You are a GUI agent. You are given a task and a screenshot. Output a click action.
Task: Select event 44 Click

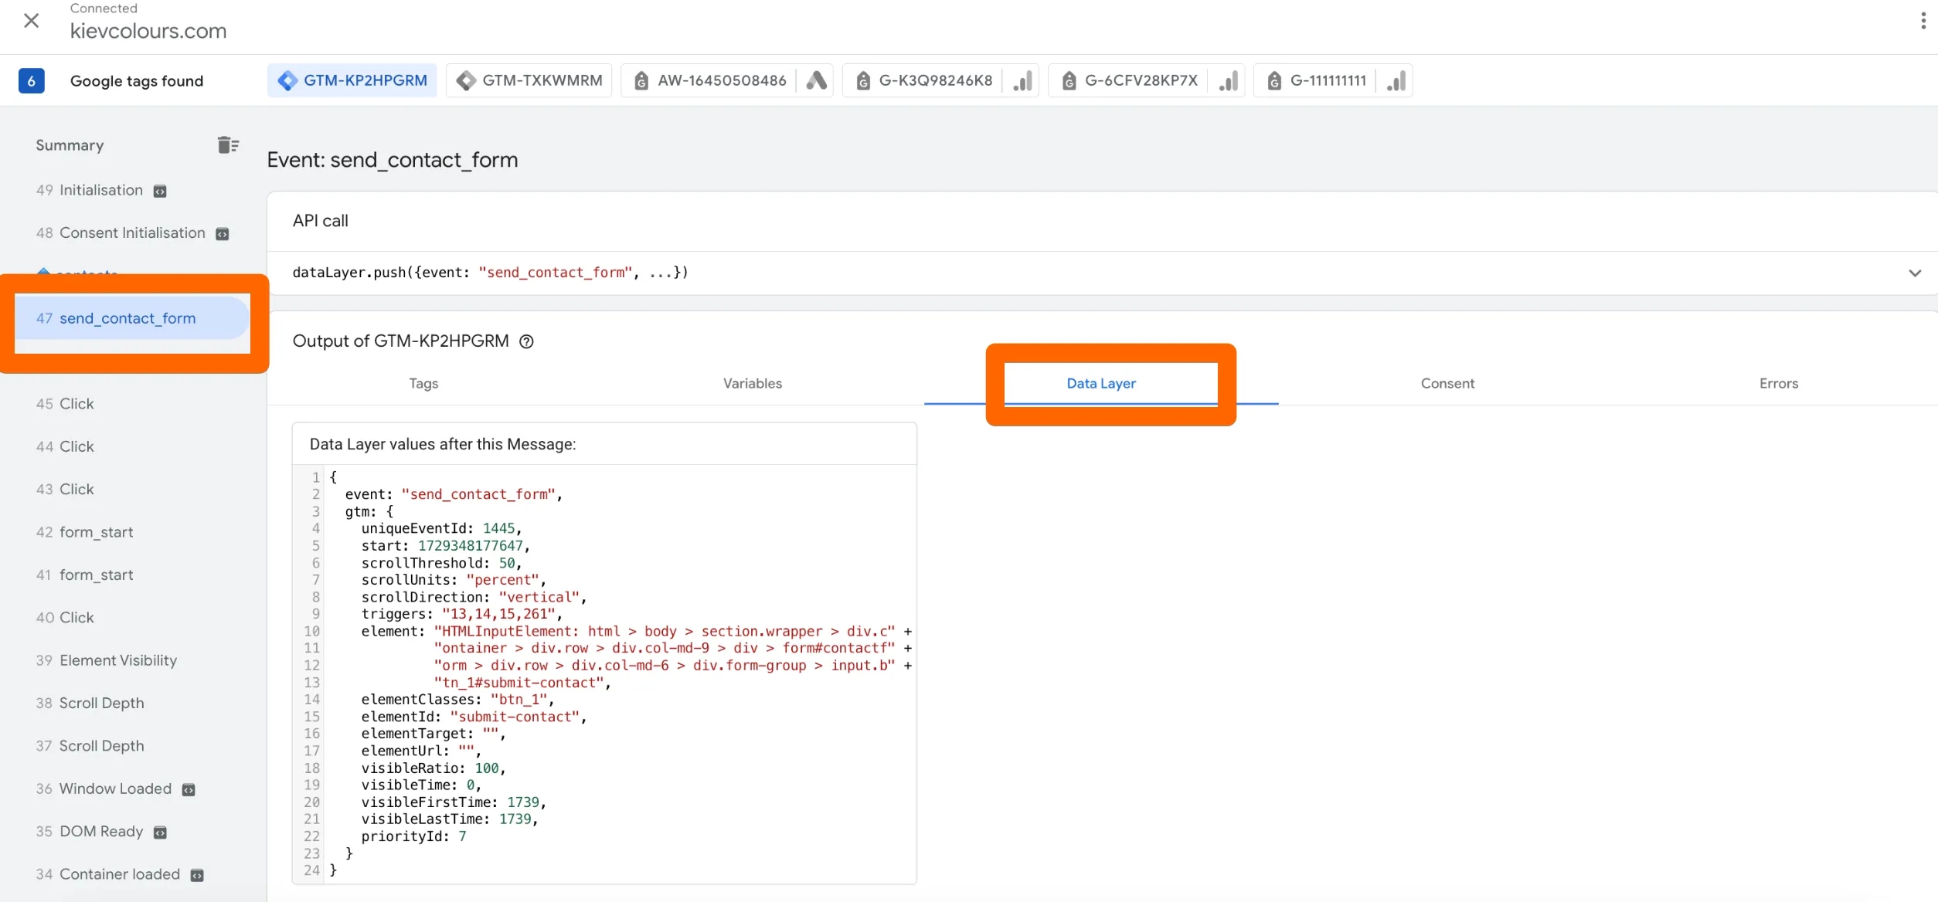(65, 446)
